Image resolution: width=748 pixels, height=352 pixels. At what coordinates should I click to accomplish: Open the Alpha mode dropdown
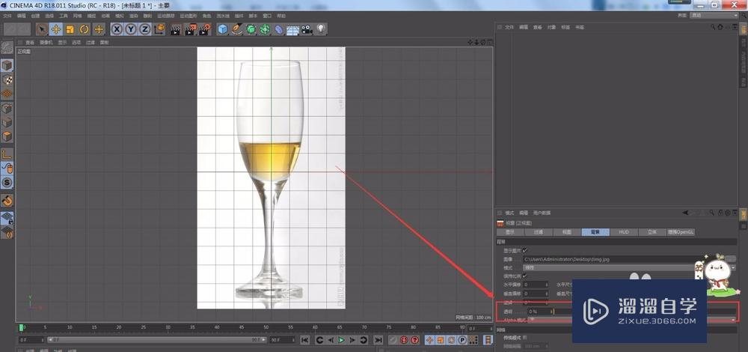point(633,320)
